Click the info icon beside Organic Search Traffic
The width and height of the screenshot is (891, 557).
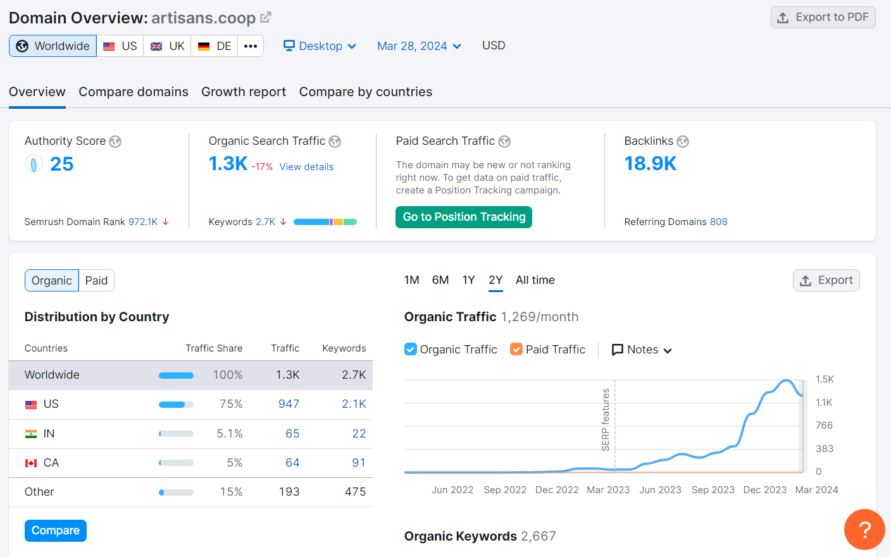[335, 142]
